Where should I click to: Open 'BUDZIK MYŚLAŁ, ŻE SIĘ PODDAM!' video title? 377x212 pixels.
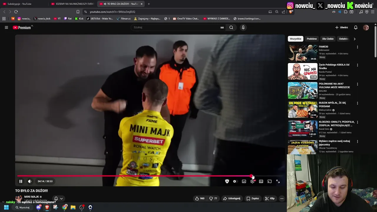(333, 105)
